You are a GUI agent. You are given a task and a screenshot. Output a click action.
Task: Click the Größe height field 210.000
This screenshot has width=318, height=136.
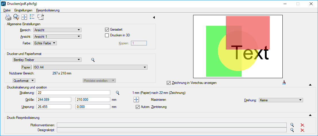click(x=93, y=100)
